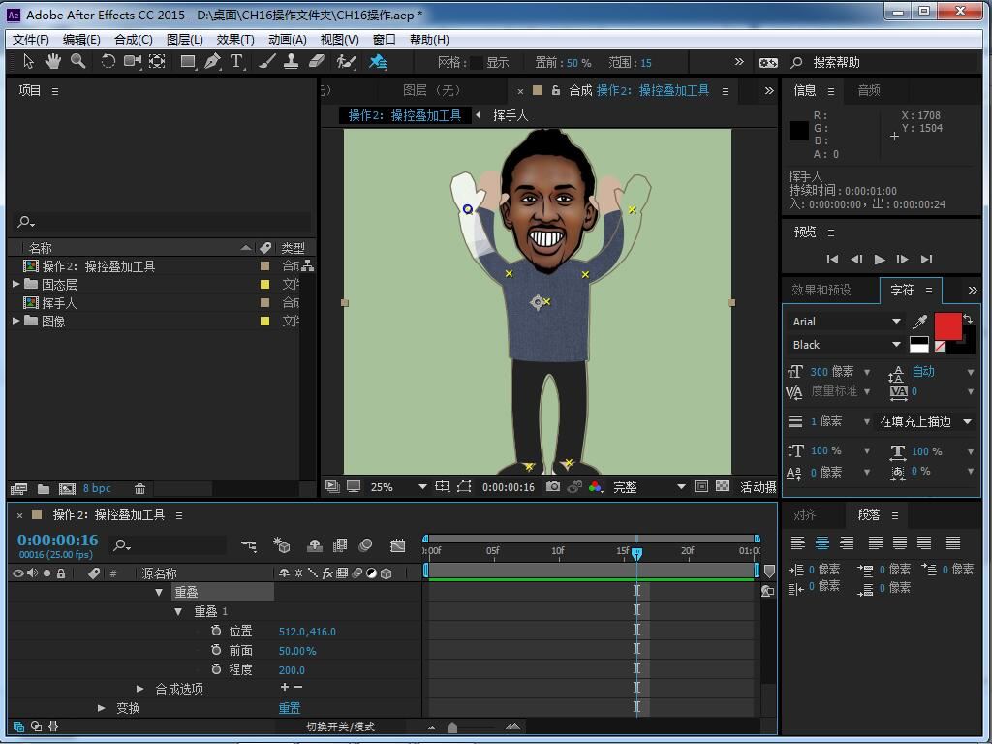Select the Eraser tool
Screen dimensions: 992x744
point(316,61)
